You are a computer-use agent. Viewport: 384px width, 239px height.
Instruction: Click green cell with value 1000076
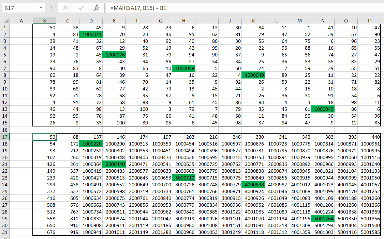[114, 55]
